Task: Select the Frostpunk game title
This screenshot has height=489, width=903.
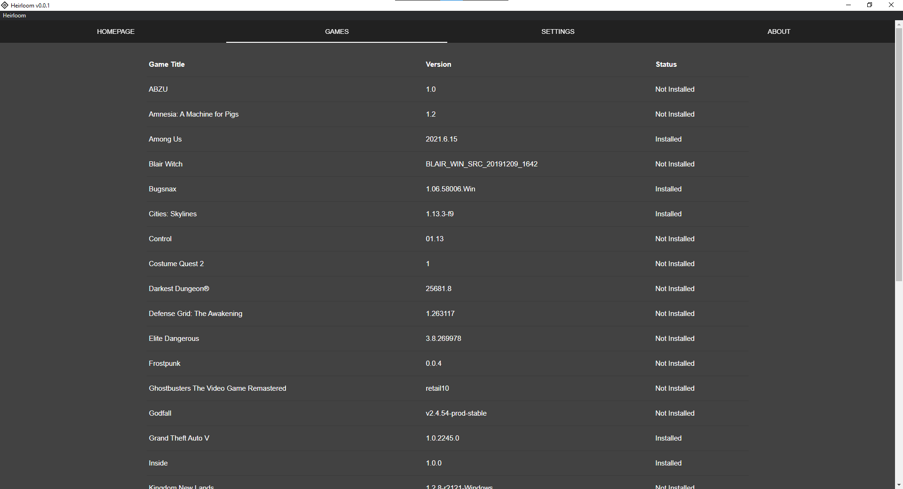Action: coord(164,363)
